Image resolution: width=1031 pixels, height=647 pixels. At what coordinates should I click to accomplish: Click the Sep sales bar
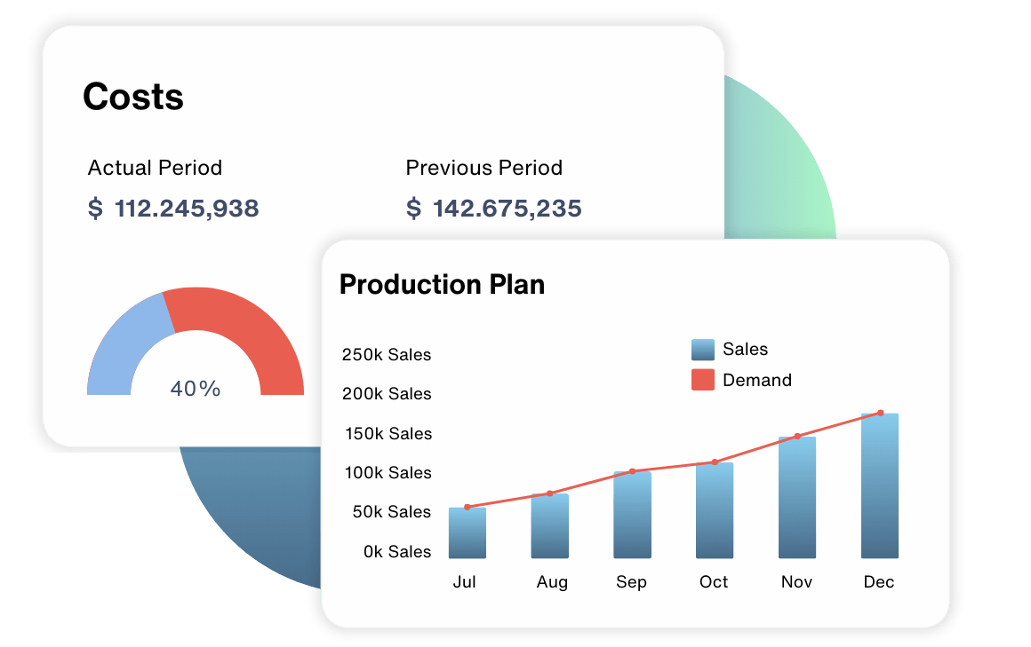(632, 516)
